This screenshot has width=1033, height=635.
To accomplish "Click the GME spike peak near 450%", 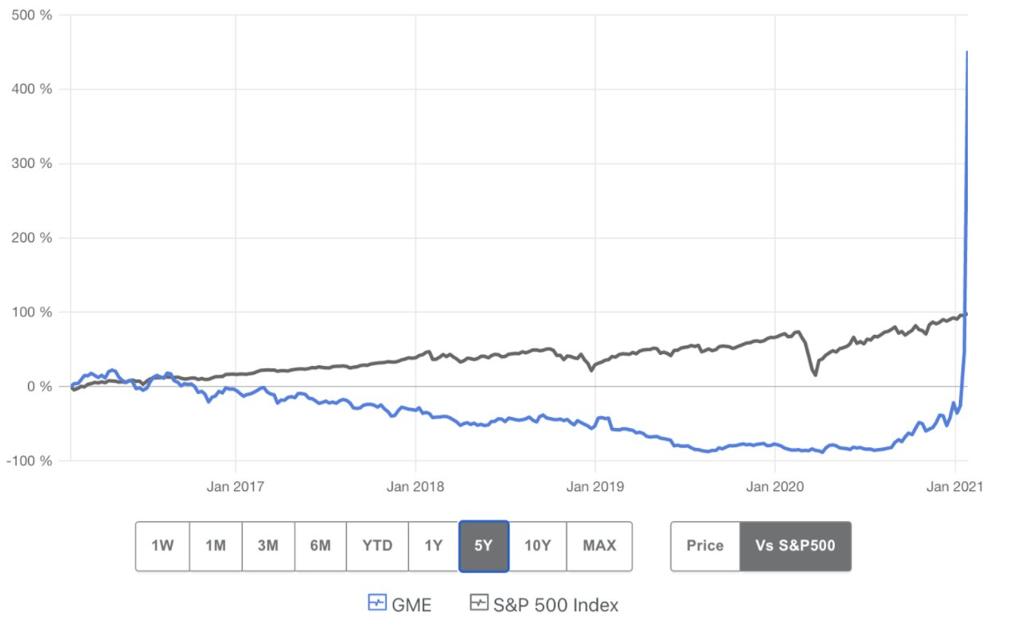I will (x=966, y=53).
